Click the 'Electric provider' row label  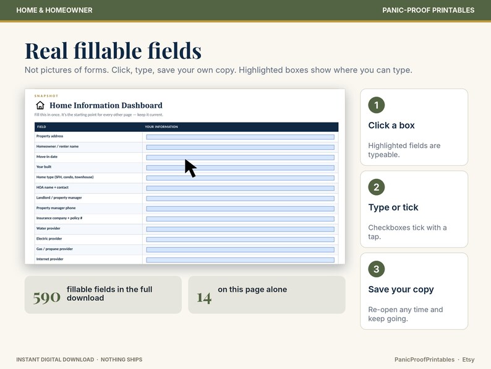click(x=49, y=238)
